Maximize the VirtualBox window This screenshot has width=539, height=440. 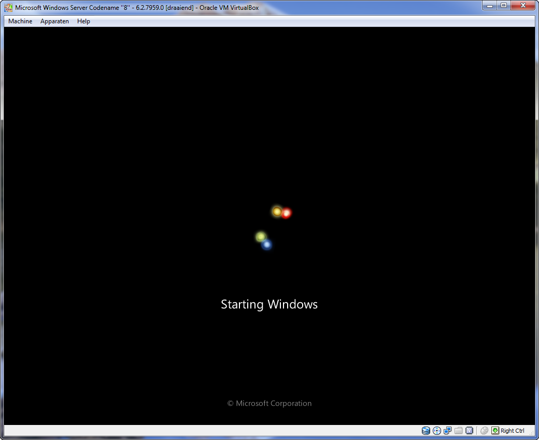coord(504,6)
